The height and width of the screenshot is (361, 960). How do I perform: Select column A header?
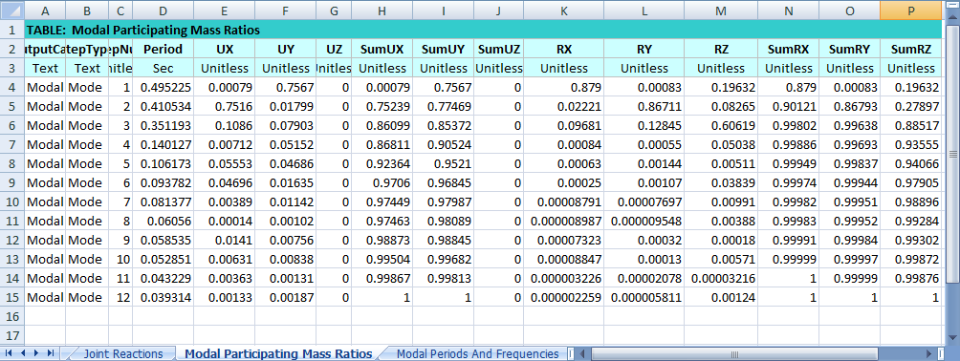coord(45,10)
